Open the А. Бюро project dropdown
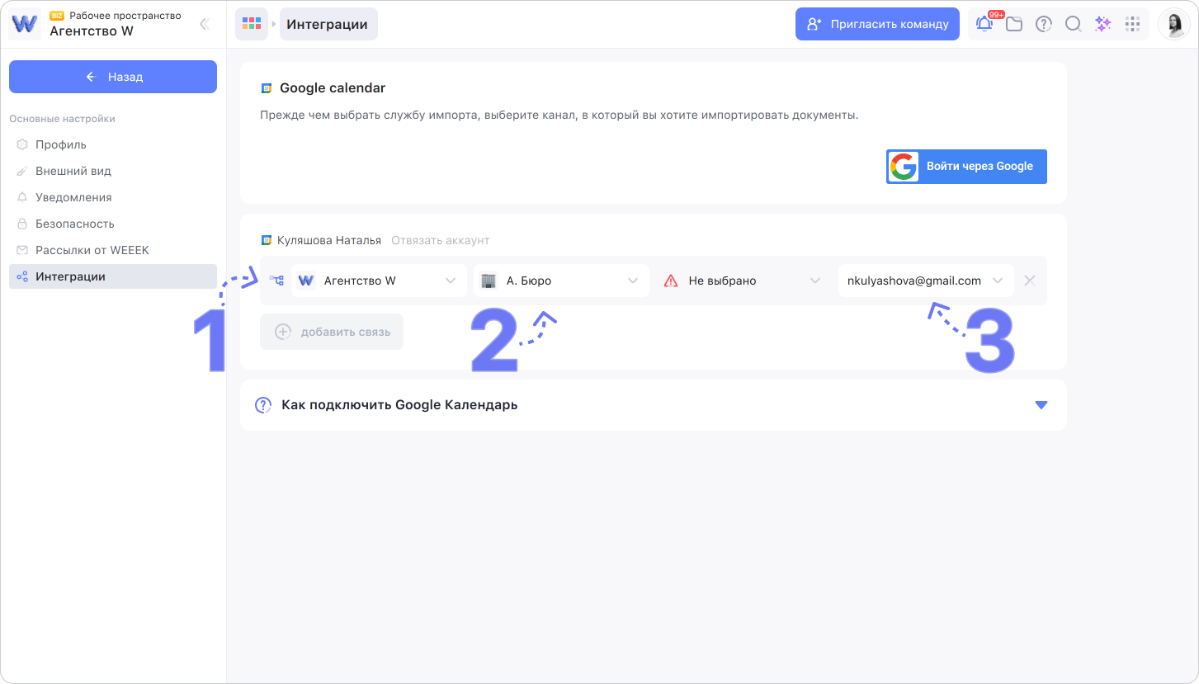The width and height of the screenshot is (1199, 684). (560, 281)
